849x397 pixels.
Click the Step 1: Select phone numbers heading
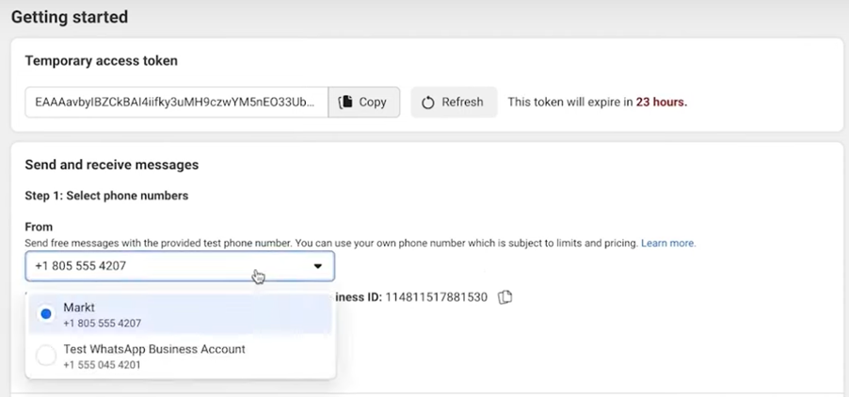tap(106, 196)
